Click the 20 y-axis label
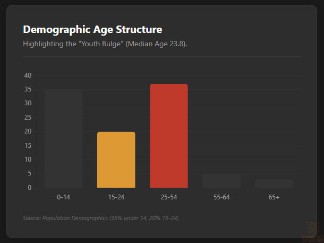Viewport: 324px width, 243px height. pos(28,131)
